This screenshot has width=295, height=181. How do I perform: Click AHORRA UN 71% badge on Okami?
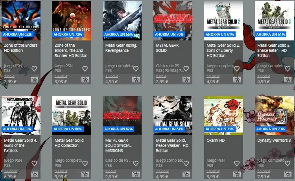point(220,129)
